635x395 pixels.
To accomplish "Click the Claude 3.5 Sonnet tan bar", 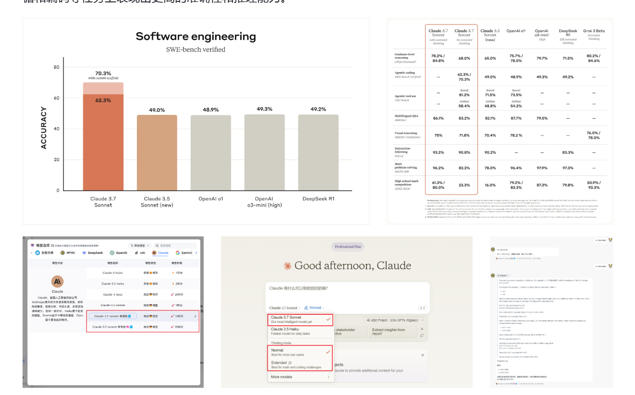I will tap(157, 153).
